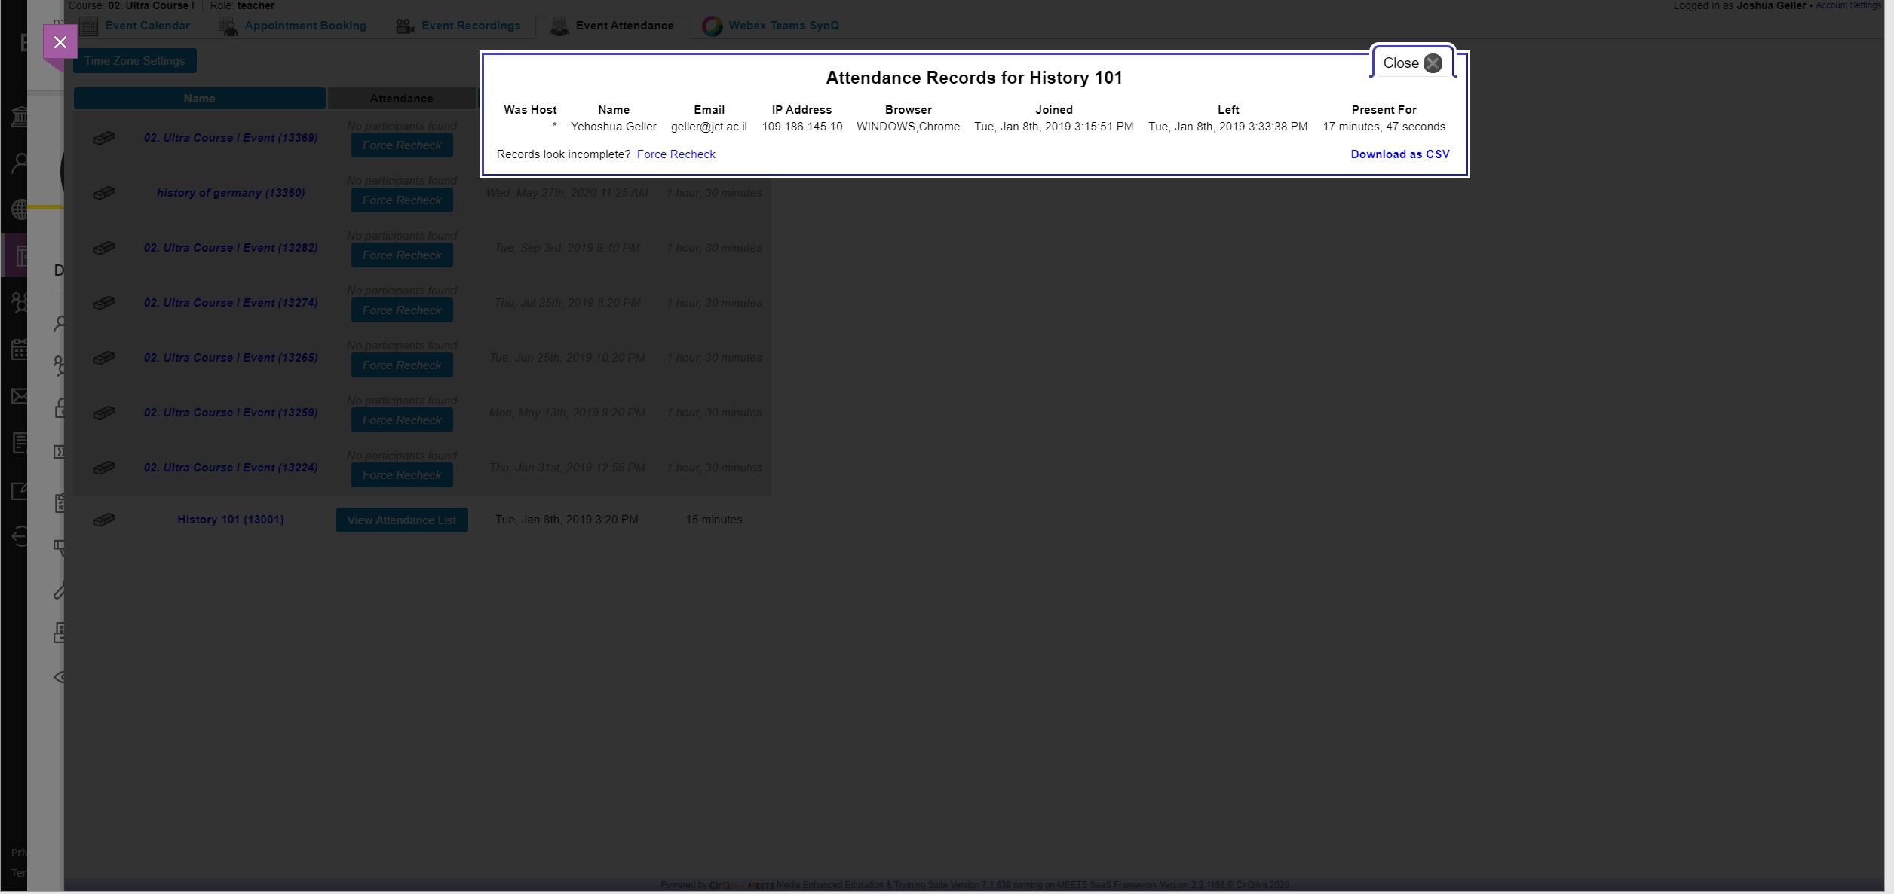Force Recheck the history of germany event
Image resolution: width=1894 pixels, height=894 pixels.
tap(401, 200)
